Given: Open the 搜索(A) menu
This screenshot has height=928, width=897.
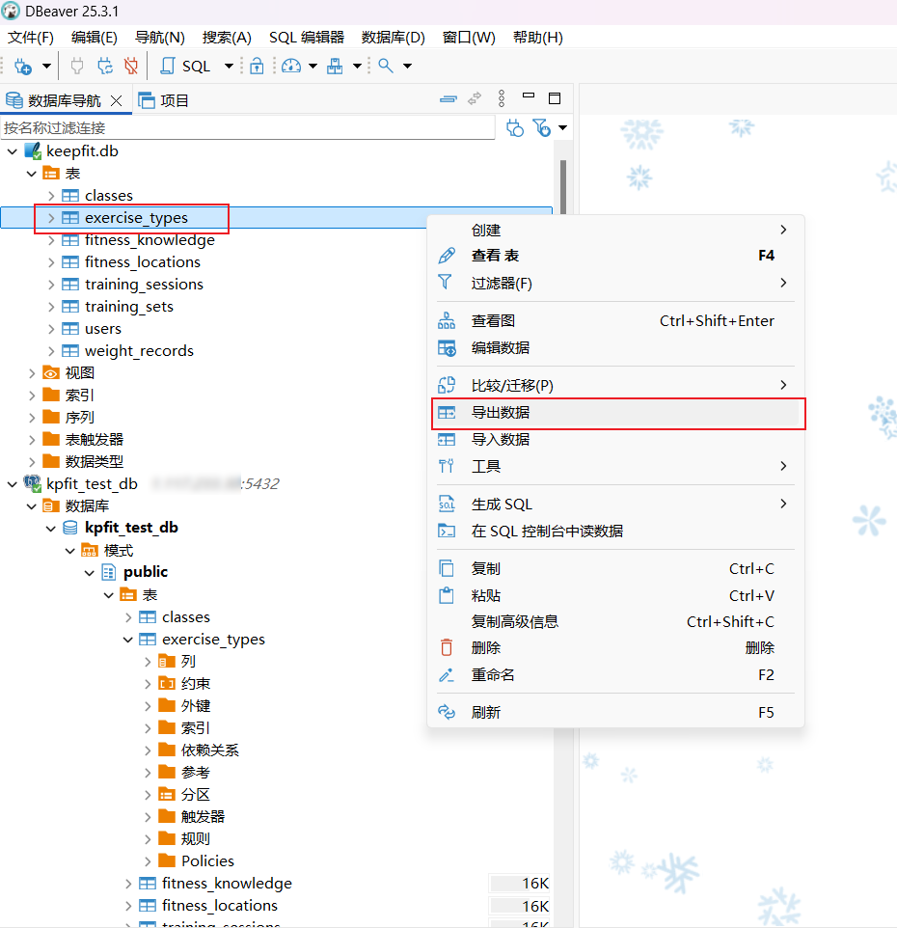Looking at the screenshot, I should [x=227, y=38].
